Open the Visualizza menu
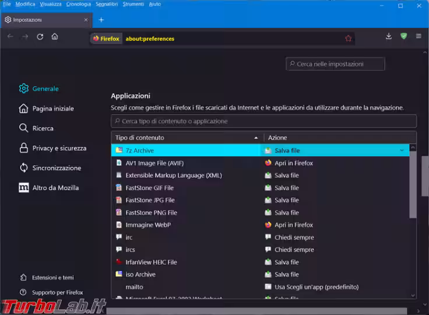429x315 pixels. 51,4
